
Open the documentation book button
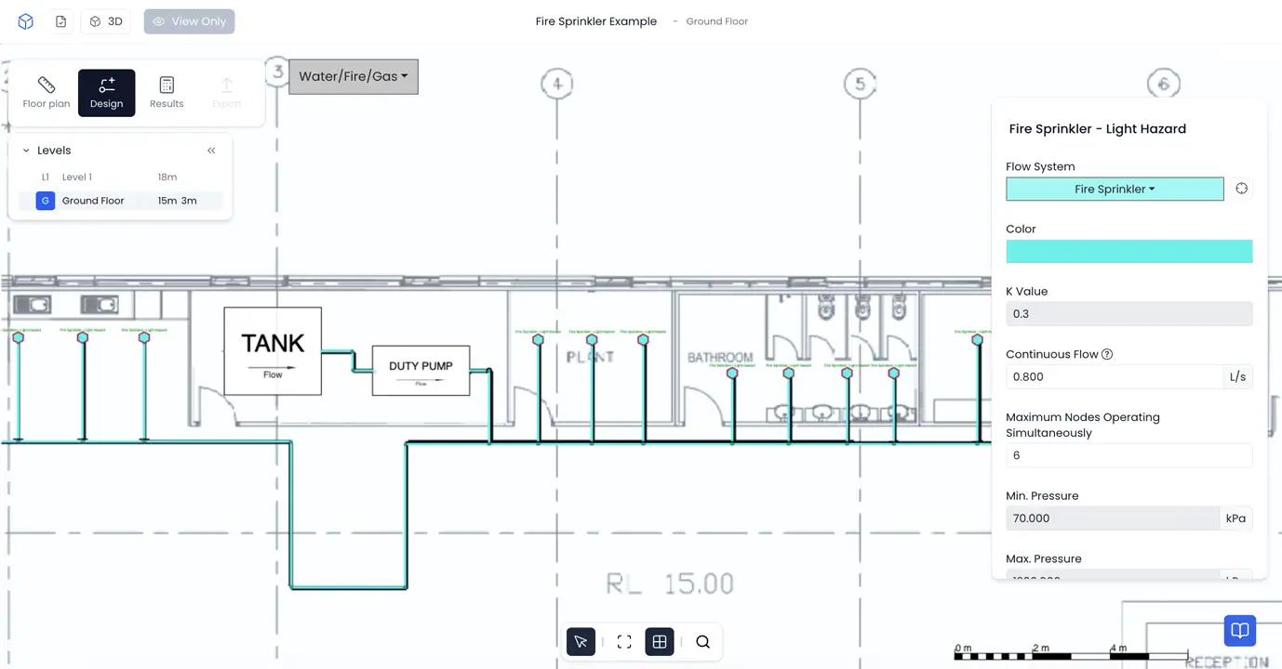[1240, 631]
